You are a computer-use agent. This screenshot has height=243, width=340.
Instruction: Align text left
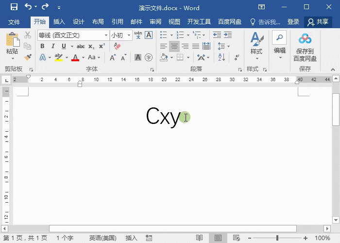[x=164, y=46]
